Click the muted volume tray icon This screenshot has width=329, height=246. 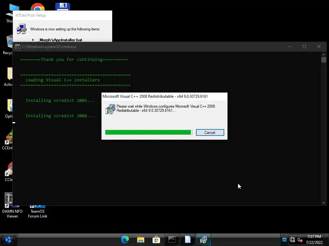point(300,240)
